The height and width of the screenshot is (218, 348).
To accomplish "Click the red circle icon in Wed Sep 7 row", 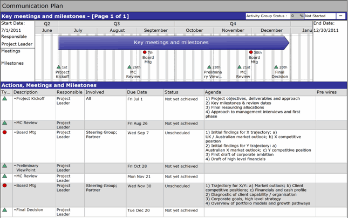I will (x=5, y=132).
